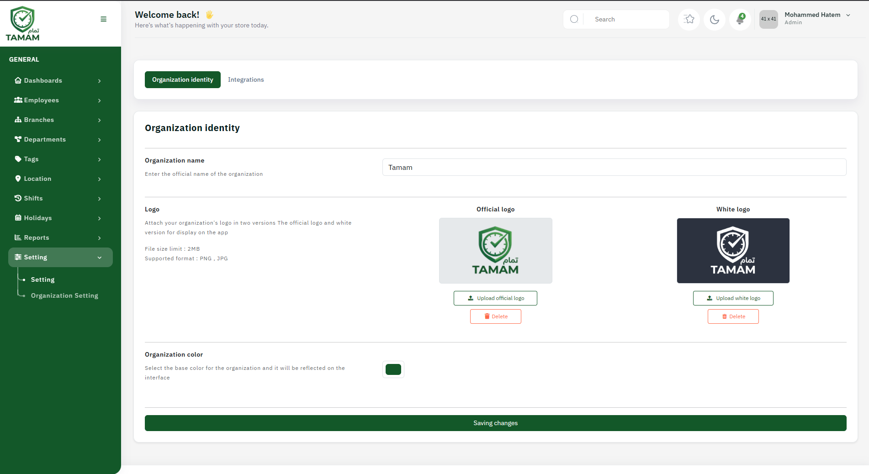
Task: Click the Location pin icon
Action: tap(18, 179)
